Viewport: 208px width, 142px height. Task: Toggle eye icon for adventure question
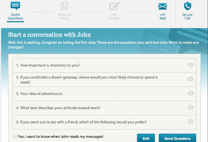pyautogui.click(x=190, y=93)
